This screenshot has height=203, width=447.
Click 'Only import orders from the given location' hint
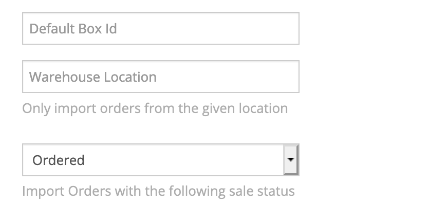155,108
